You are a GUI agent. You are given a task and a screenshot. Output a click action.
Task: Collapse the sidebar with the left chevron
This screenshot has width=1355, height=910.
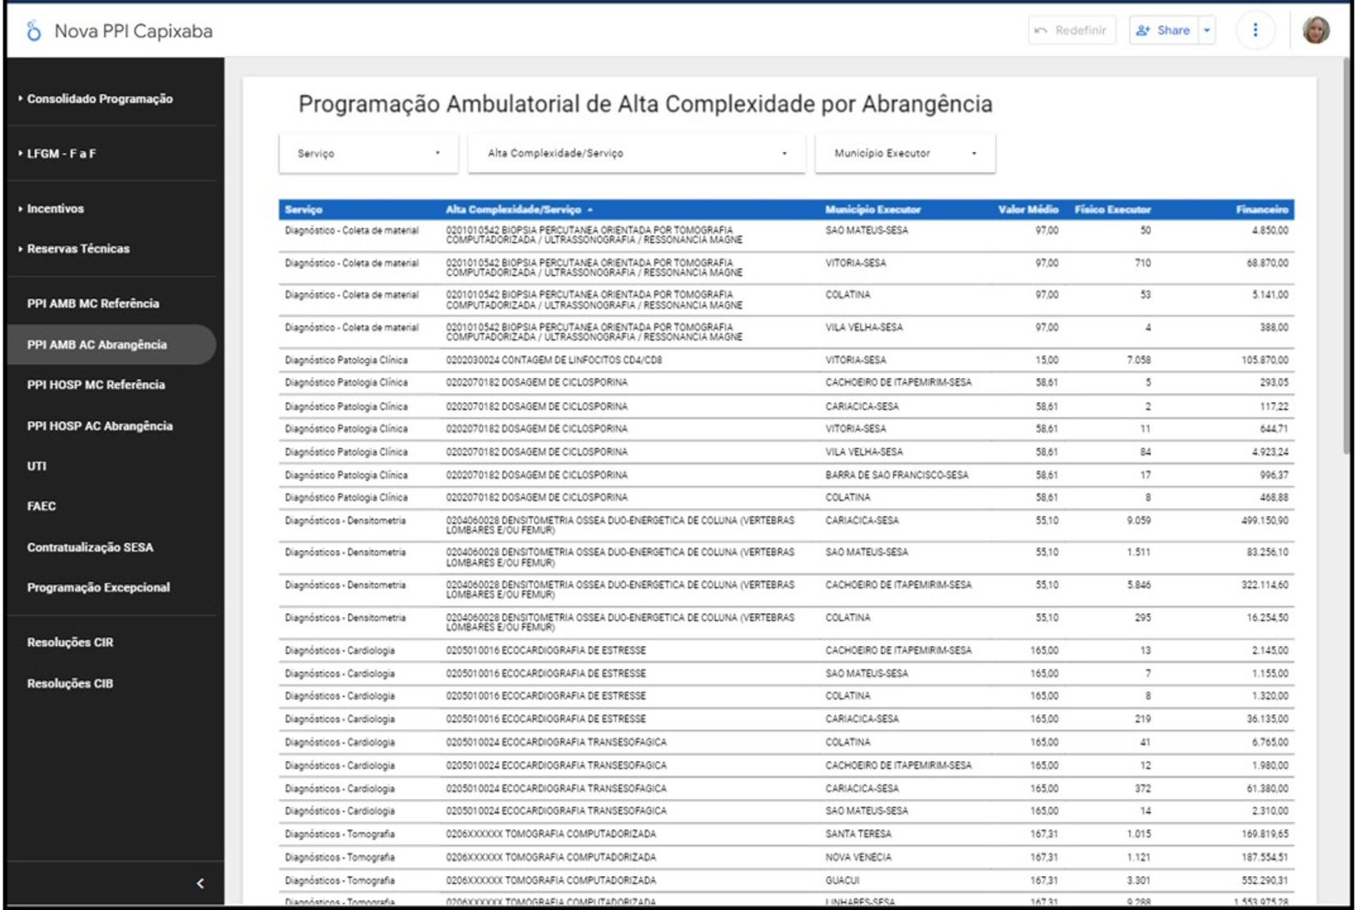[200, 883]
